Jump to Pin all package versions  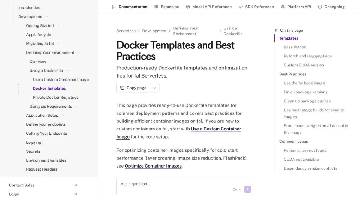[305, 92]
